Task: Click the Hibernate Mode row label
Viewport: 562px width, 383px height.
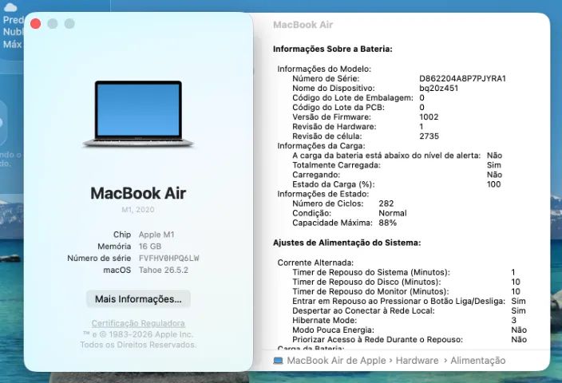Action: click(x=324, y=320)
